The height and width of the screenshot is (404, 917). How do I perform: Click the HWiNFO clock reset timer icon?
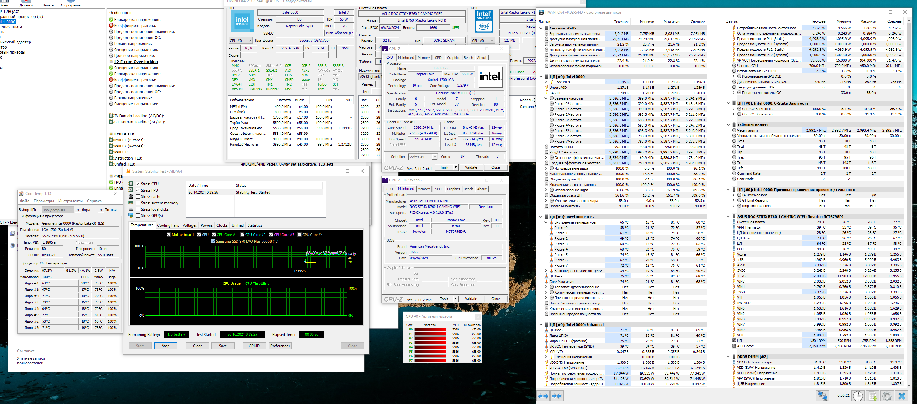(858, 396)
